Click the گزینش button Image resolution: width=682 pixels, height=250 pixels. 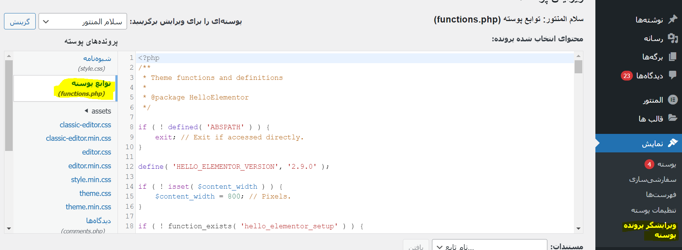(20, 21)
